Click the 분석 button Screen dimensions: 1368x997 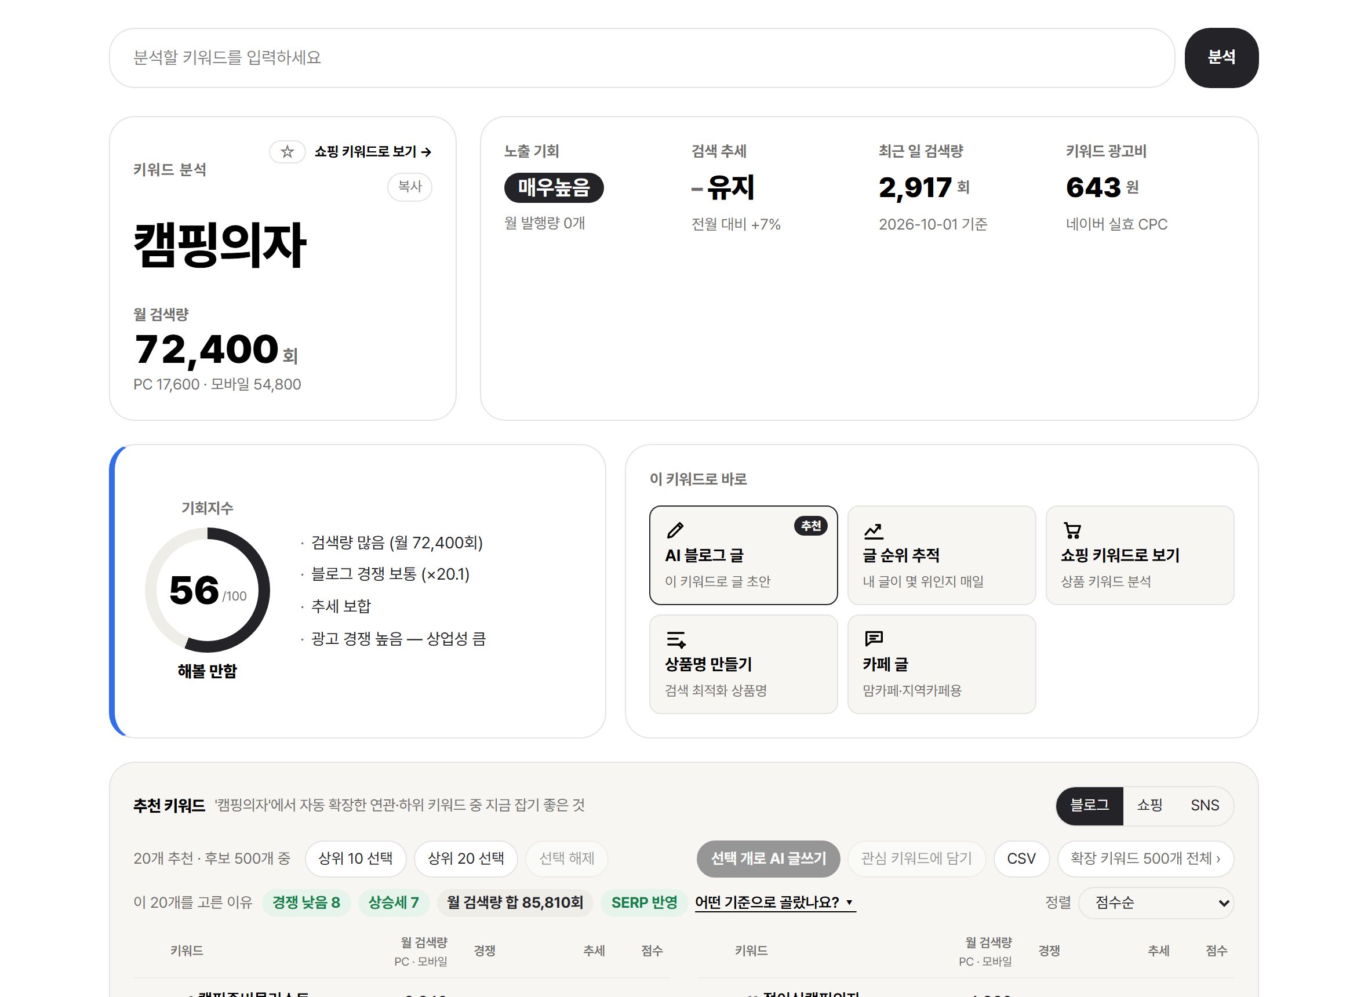1221,57
